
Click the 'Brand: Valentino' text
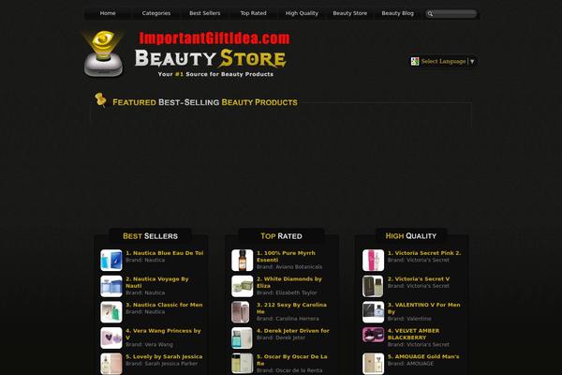coord(409,319)
